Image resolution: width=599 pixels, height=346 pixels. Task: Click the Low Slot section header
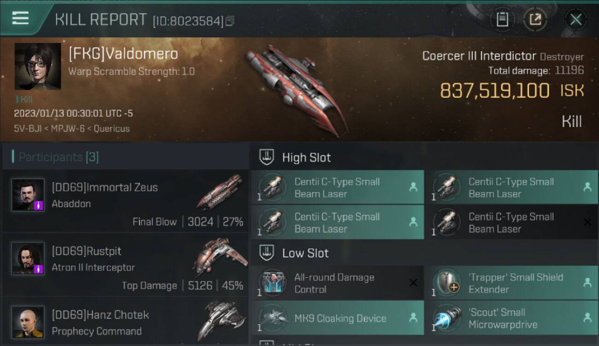point(305,253)
